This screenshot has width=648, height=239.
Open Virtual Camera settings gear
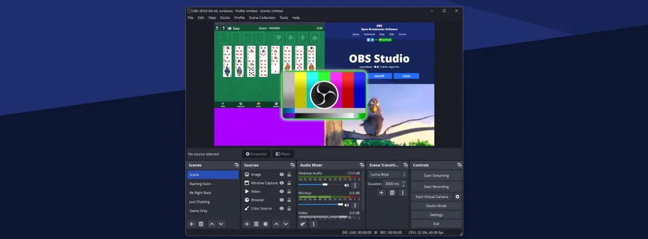[x=457, y=197]
